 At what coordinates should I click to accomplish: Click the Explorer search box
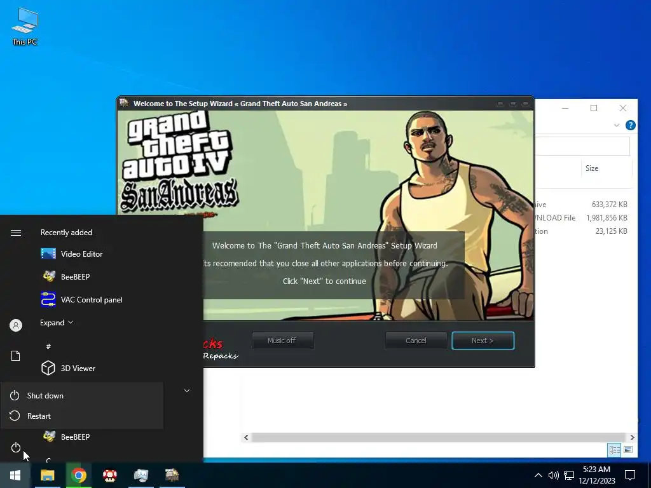(582, 146)
